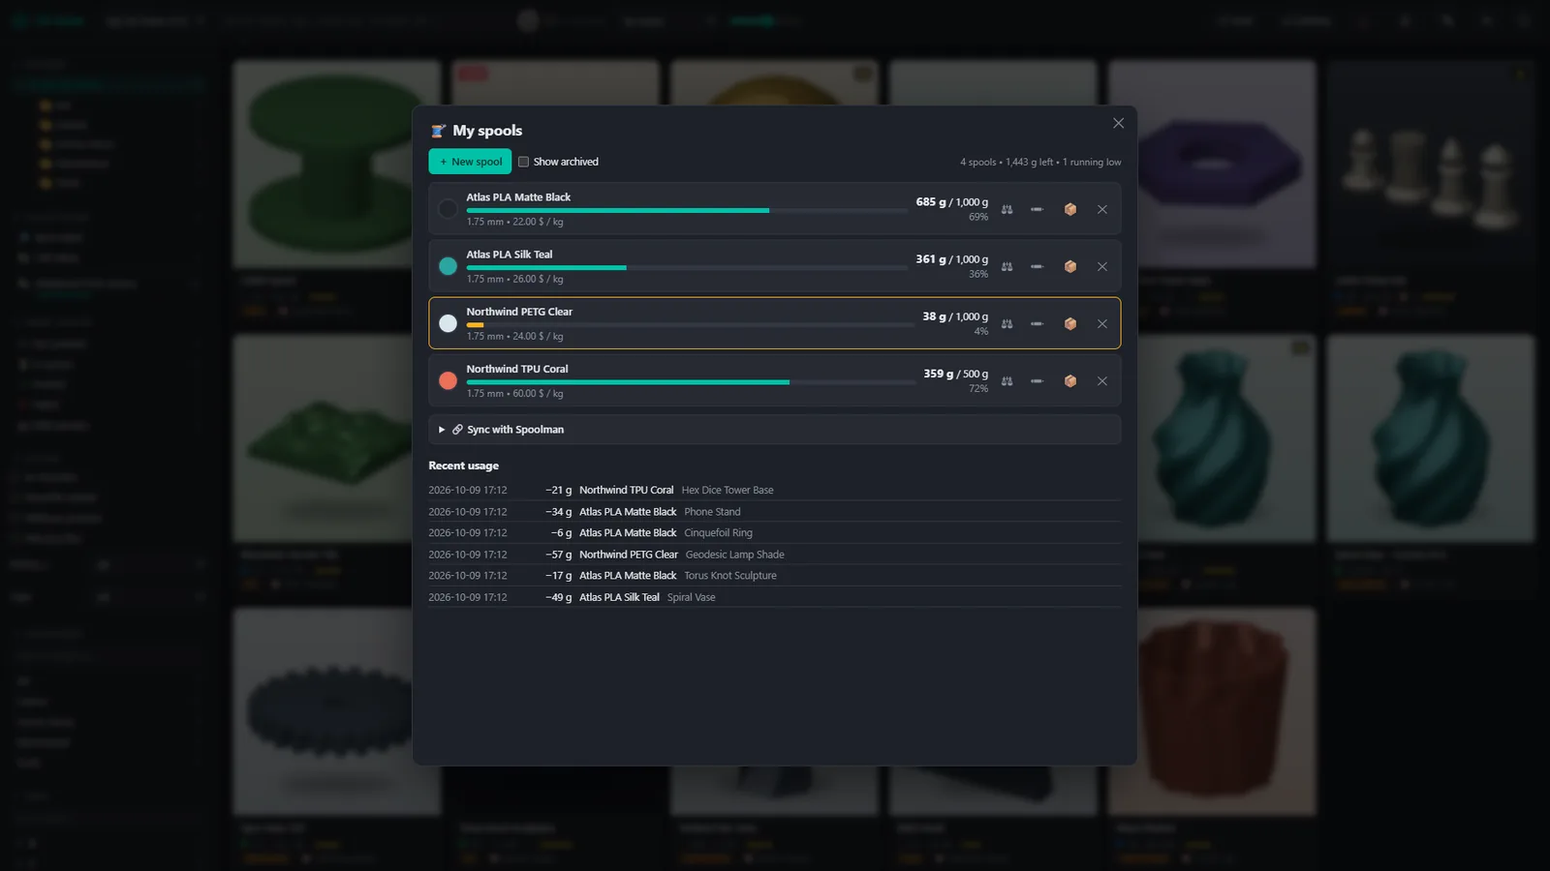Image resolution: width=1550 pixels, height=871 pixels.
Task: Delete Northwind TPU Coral spool X icon
Action: 1102,380
